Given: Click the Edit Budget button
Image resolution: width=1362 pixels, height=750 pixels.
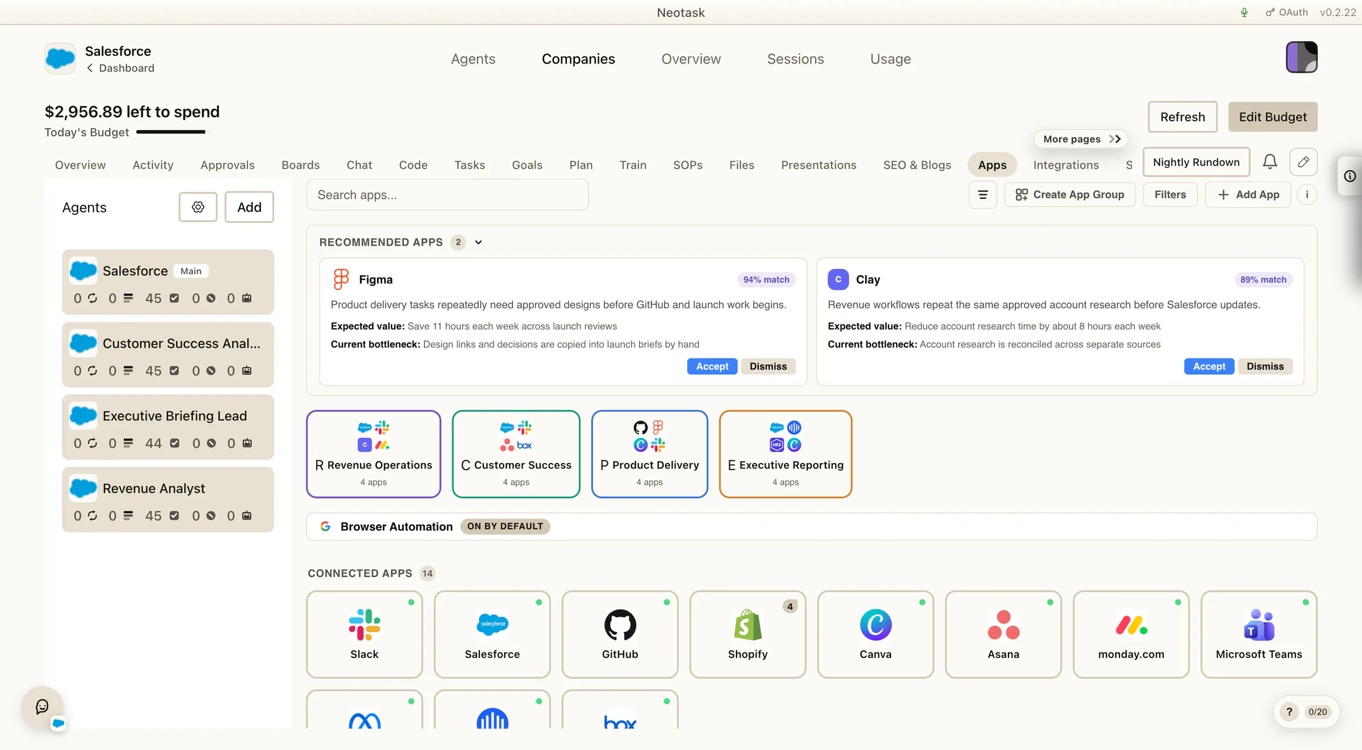Looking at the screenshot, I should pos(1272,117).
